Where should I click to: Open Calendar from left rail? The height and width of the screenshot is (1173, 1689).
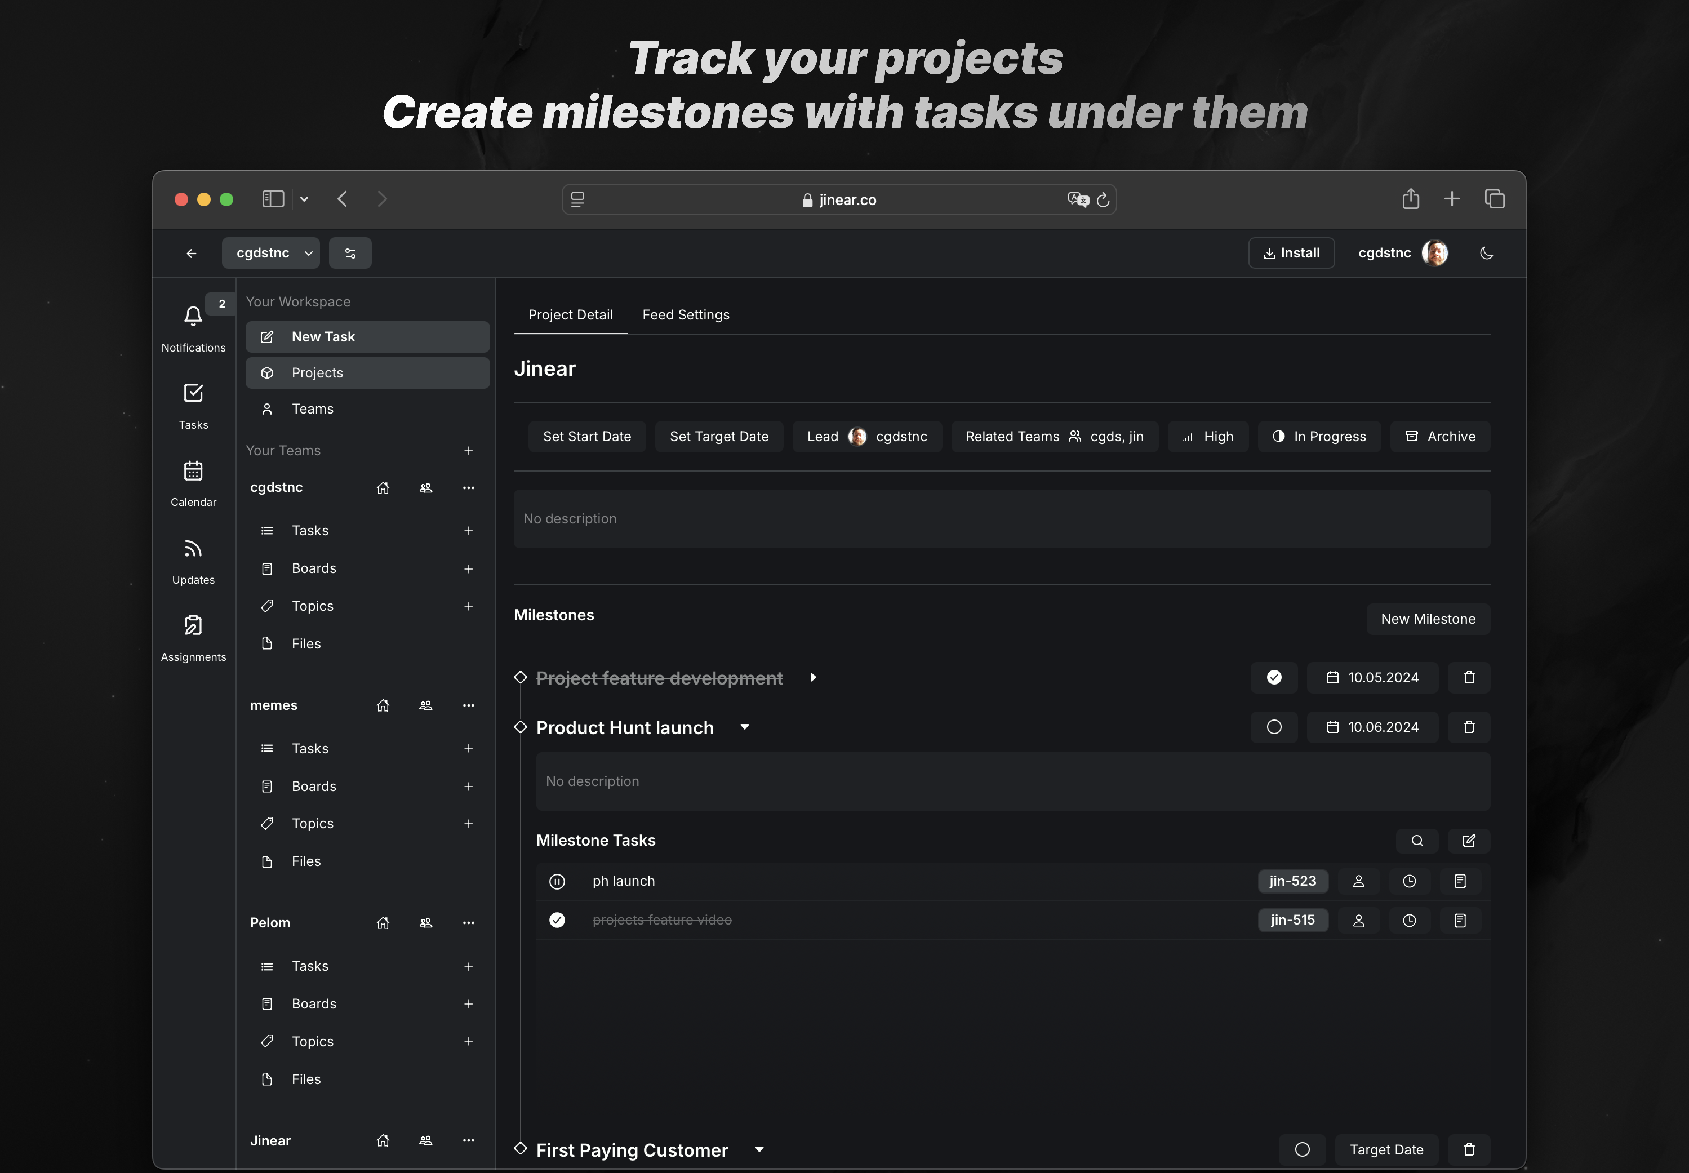pos(193,471)
